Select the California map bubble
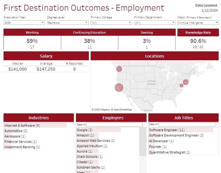This screenshot has height=173, width=221. [119, 88]
